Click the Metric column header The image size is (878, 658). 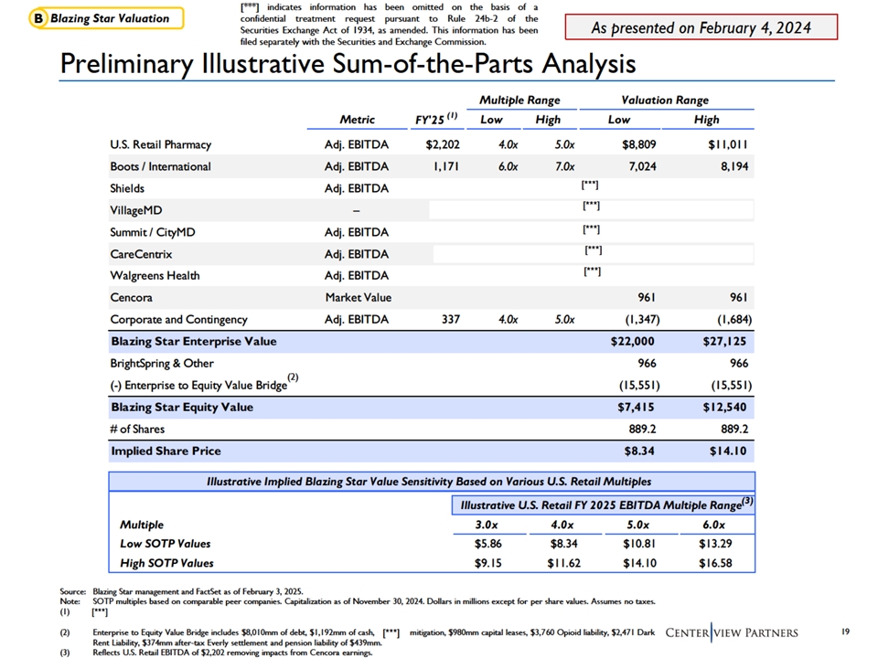pos(357,119)
